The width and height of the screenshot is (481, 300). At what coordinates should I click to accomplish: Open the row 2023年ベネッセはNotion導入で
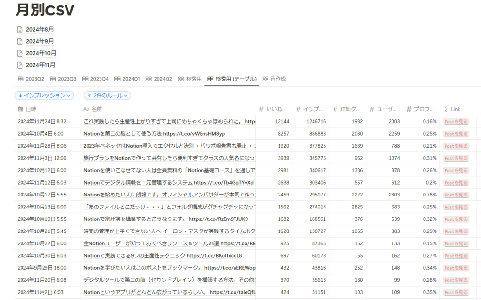pyautogui.click(x=169, y=146)
